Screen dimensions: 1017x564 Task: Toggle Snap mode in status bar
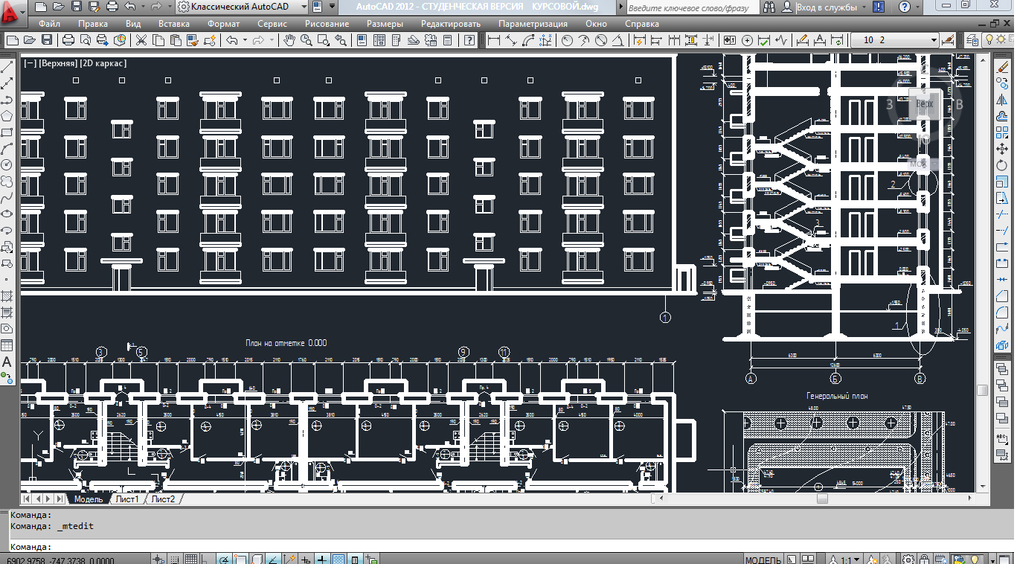click(x=176, y=560)
